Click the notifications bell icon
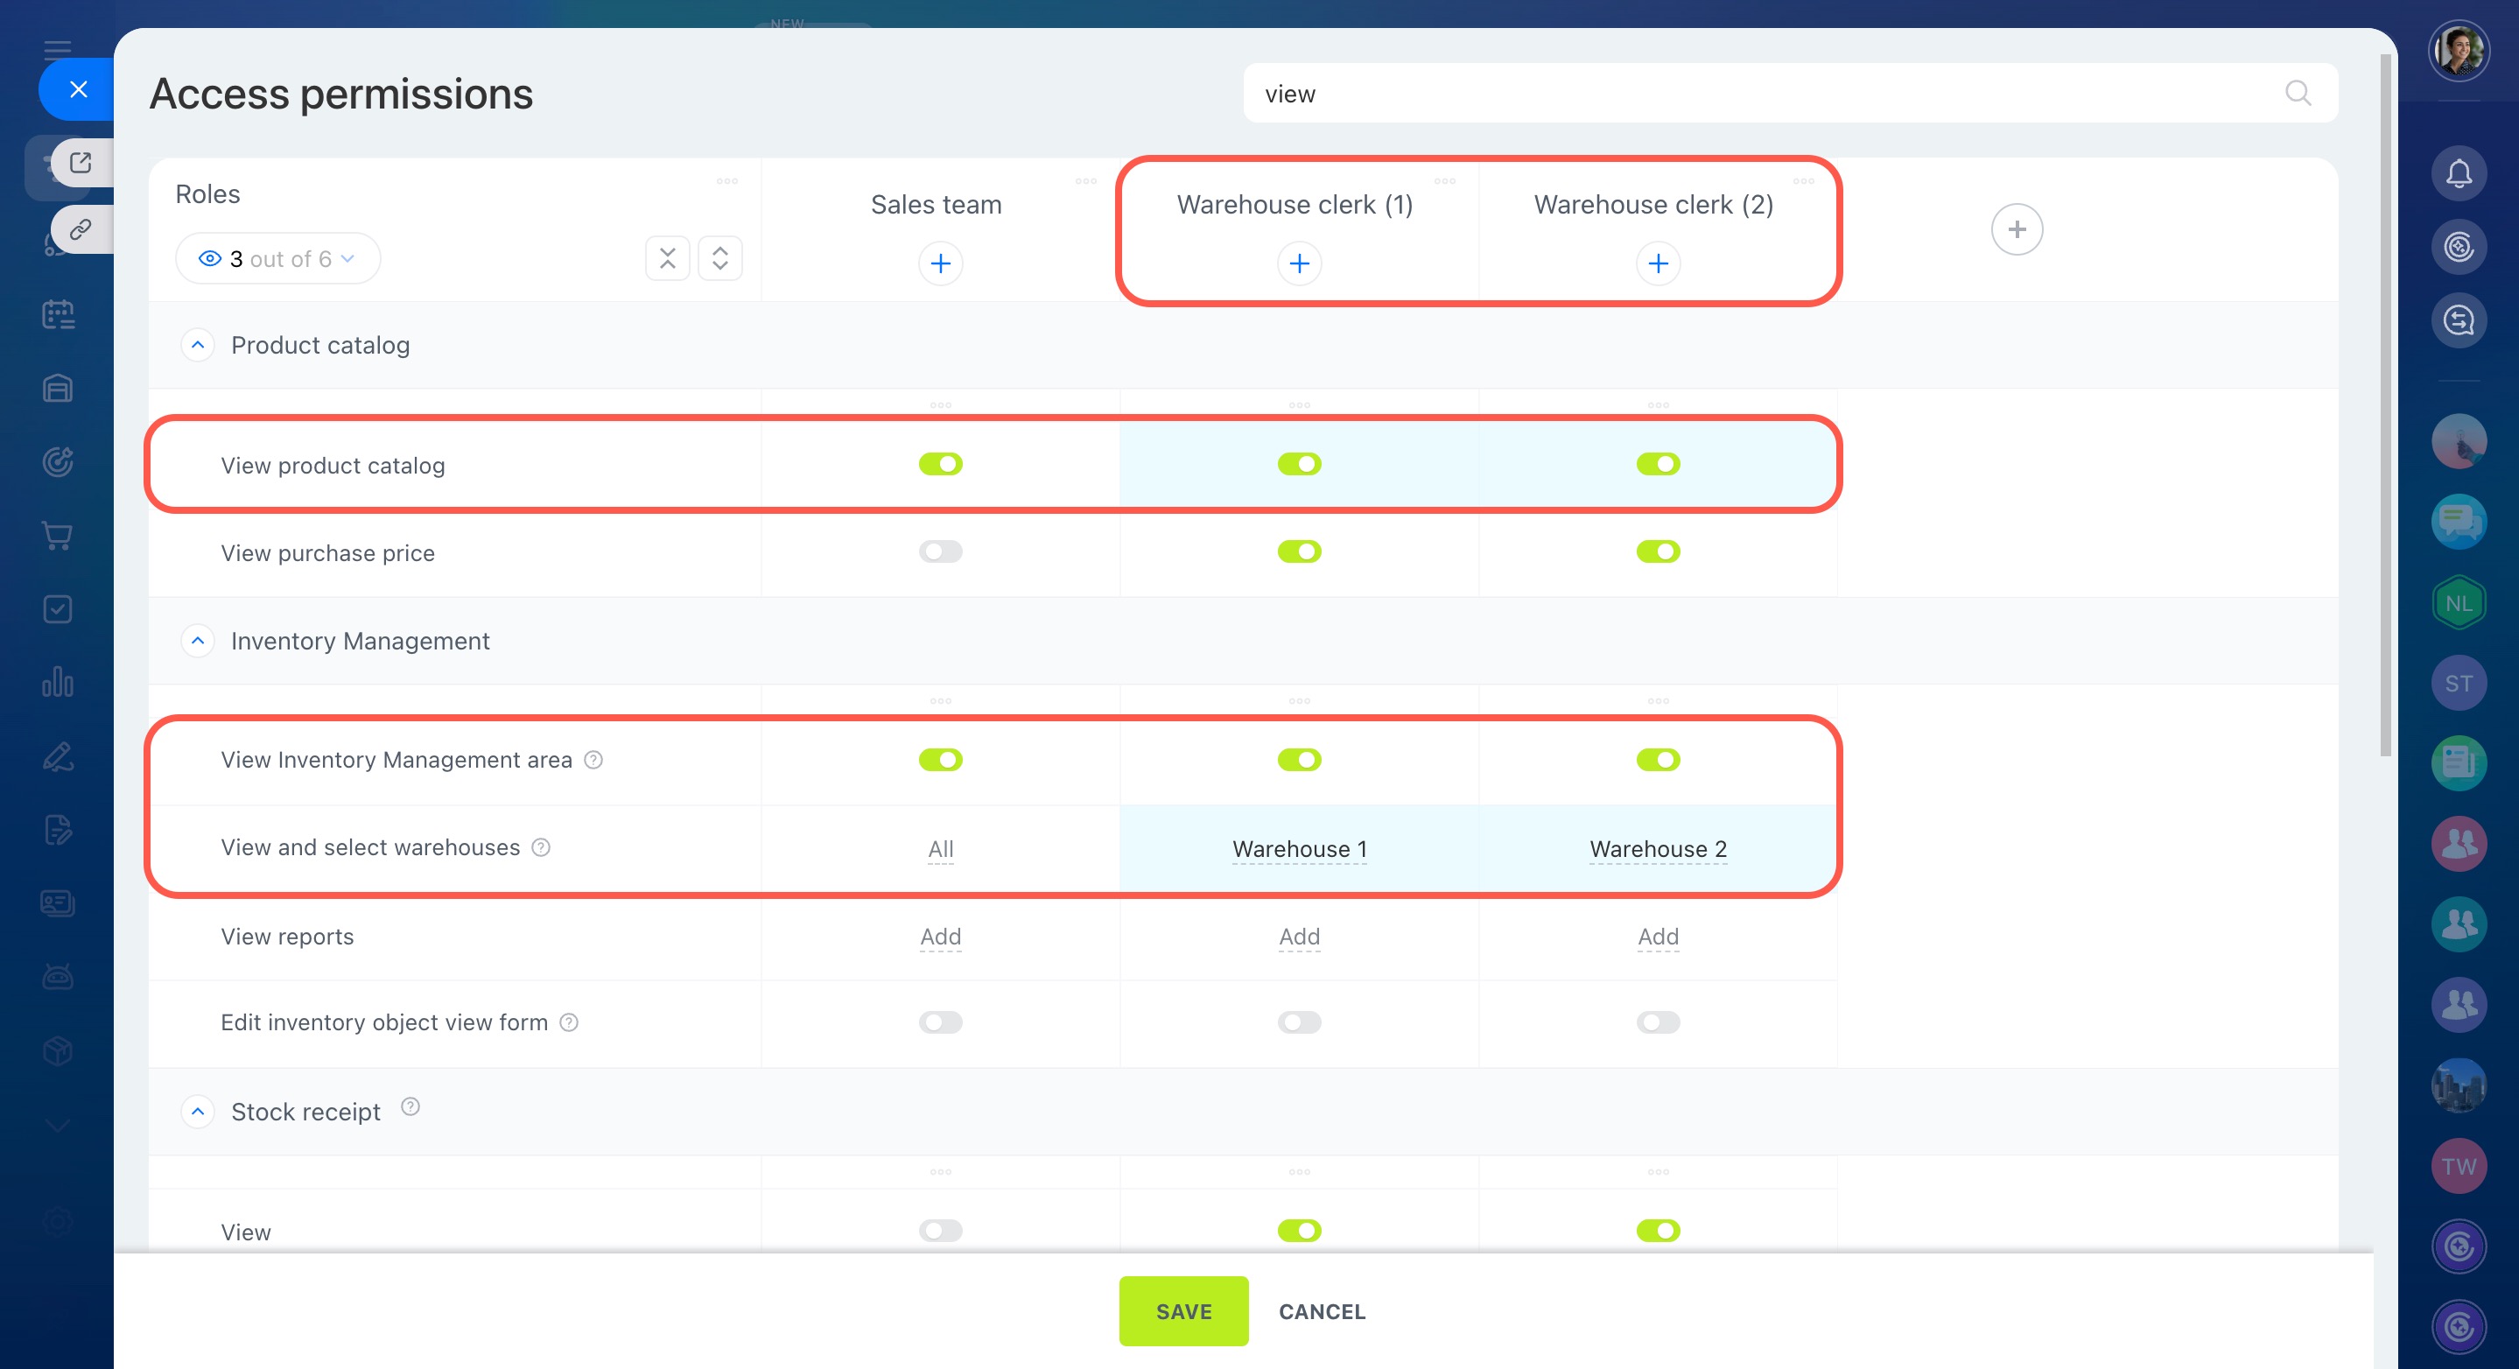 tap(2458, 174)
